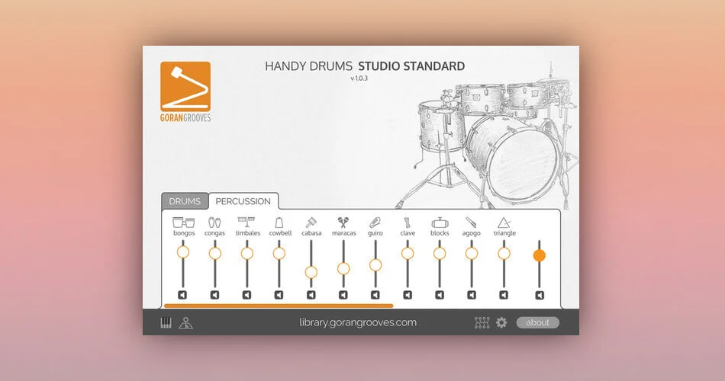The image size is (725, 381).
Task: Click the timbales volume fader knob
Action: point(247,254)
